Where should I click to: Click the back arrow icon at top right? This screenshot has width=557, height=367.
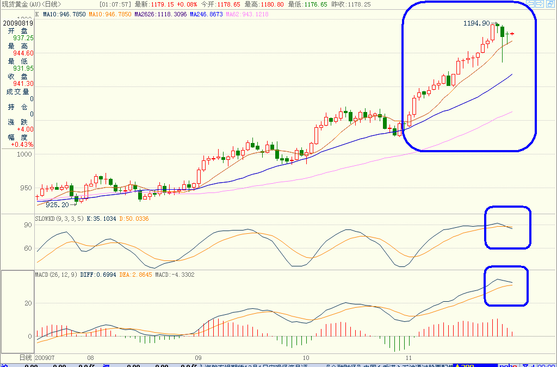point(531,4)
